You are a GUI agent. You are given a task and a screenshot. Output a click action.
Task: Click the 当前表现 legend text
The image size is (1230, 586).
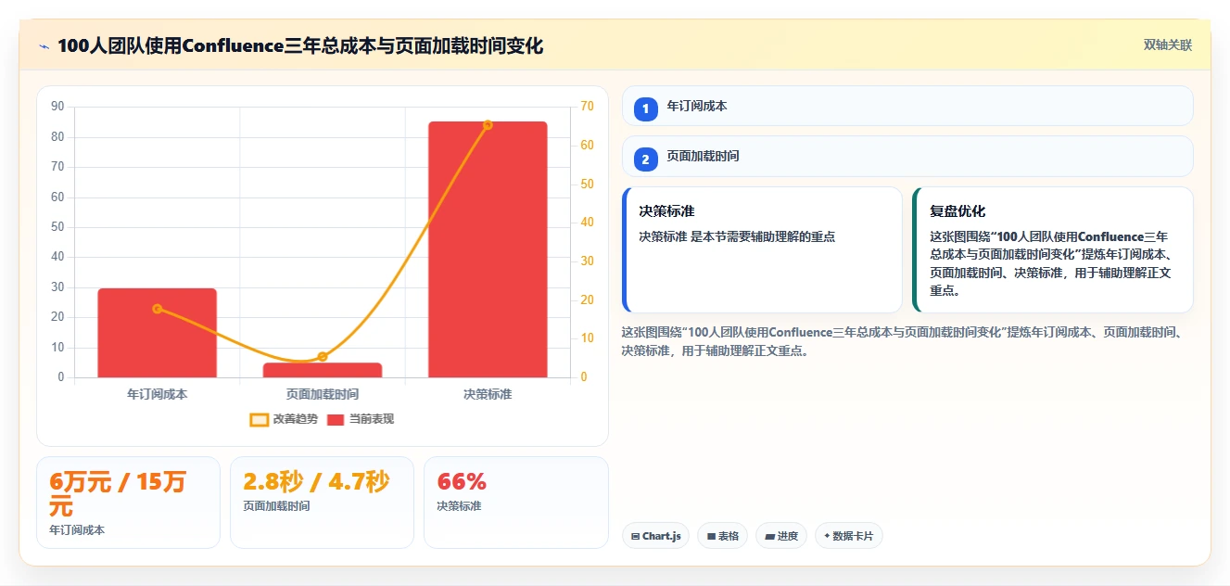point(372,419)
